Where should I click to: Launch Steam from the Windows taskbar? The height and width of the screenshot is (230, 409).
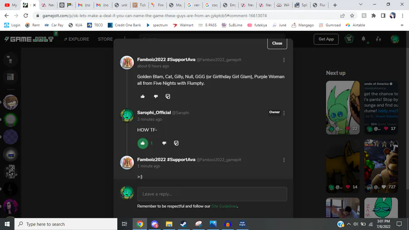click(184, 224)
